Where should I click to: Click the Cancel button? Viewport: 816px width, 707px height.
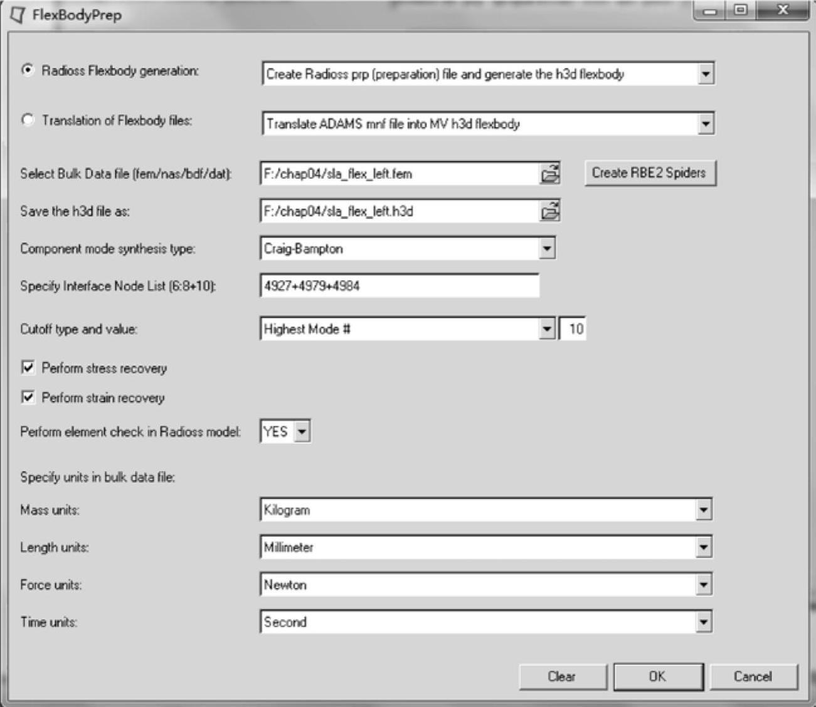click(753, 676)
